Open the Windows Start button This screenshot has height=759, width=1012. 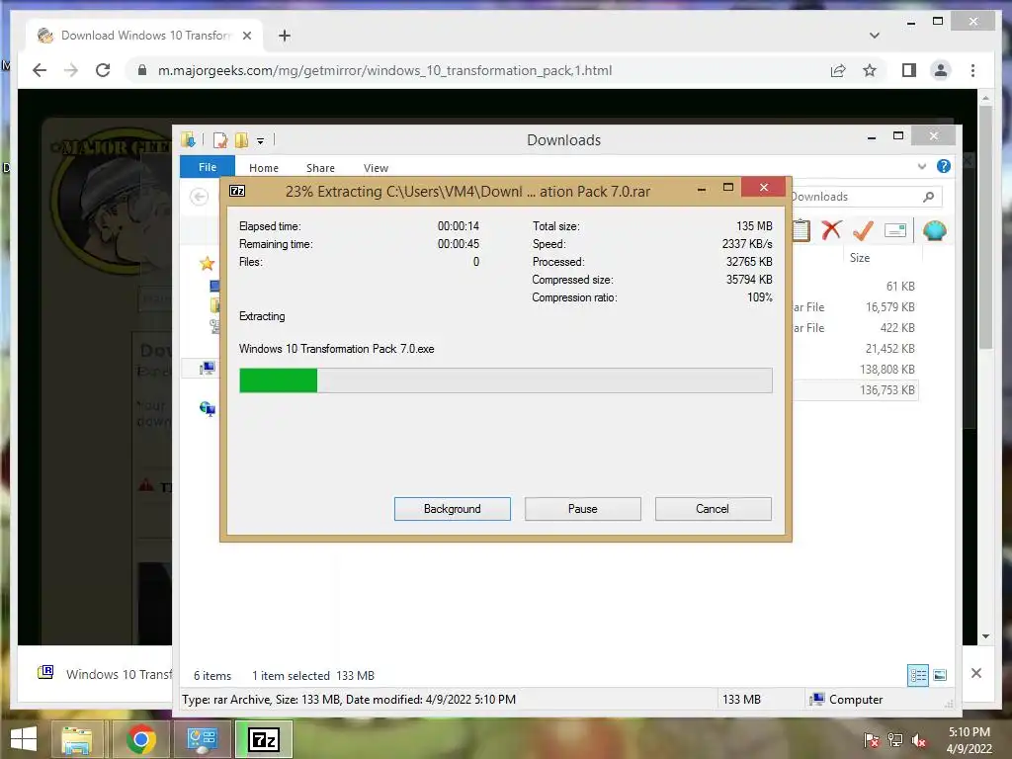point(24,739)
